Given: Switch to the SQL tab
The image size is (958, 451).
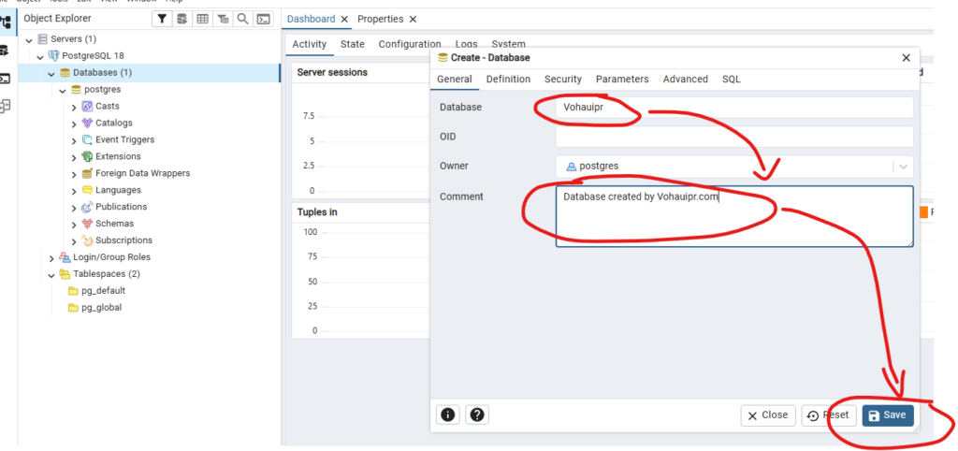Looking at the screenshot, I should (x=731, y=80).
